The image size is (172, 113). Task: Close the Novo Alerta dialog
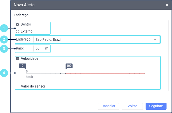tap(167, 5)
